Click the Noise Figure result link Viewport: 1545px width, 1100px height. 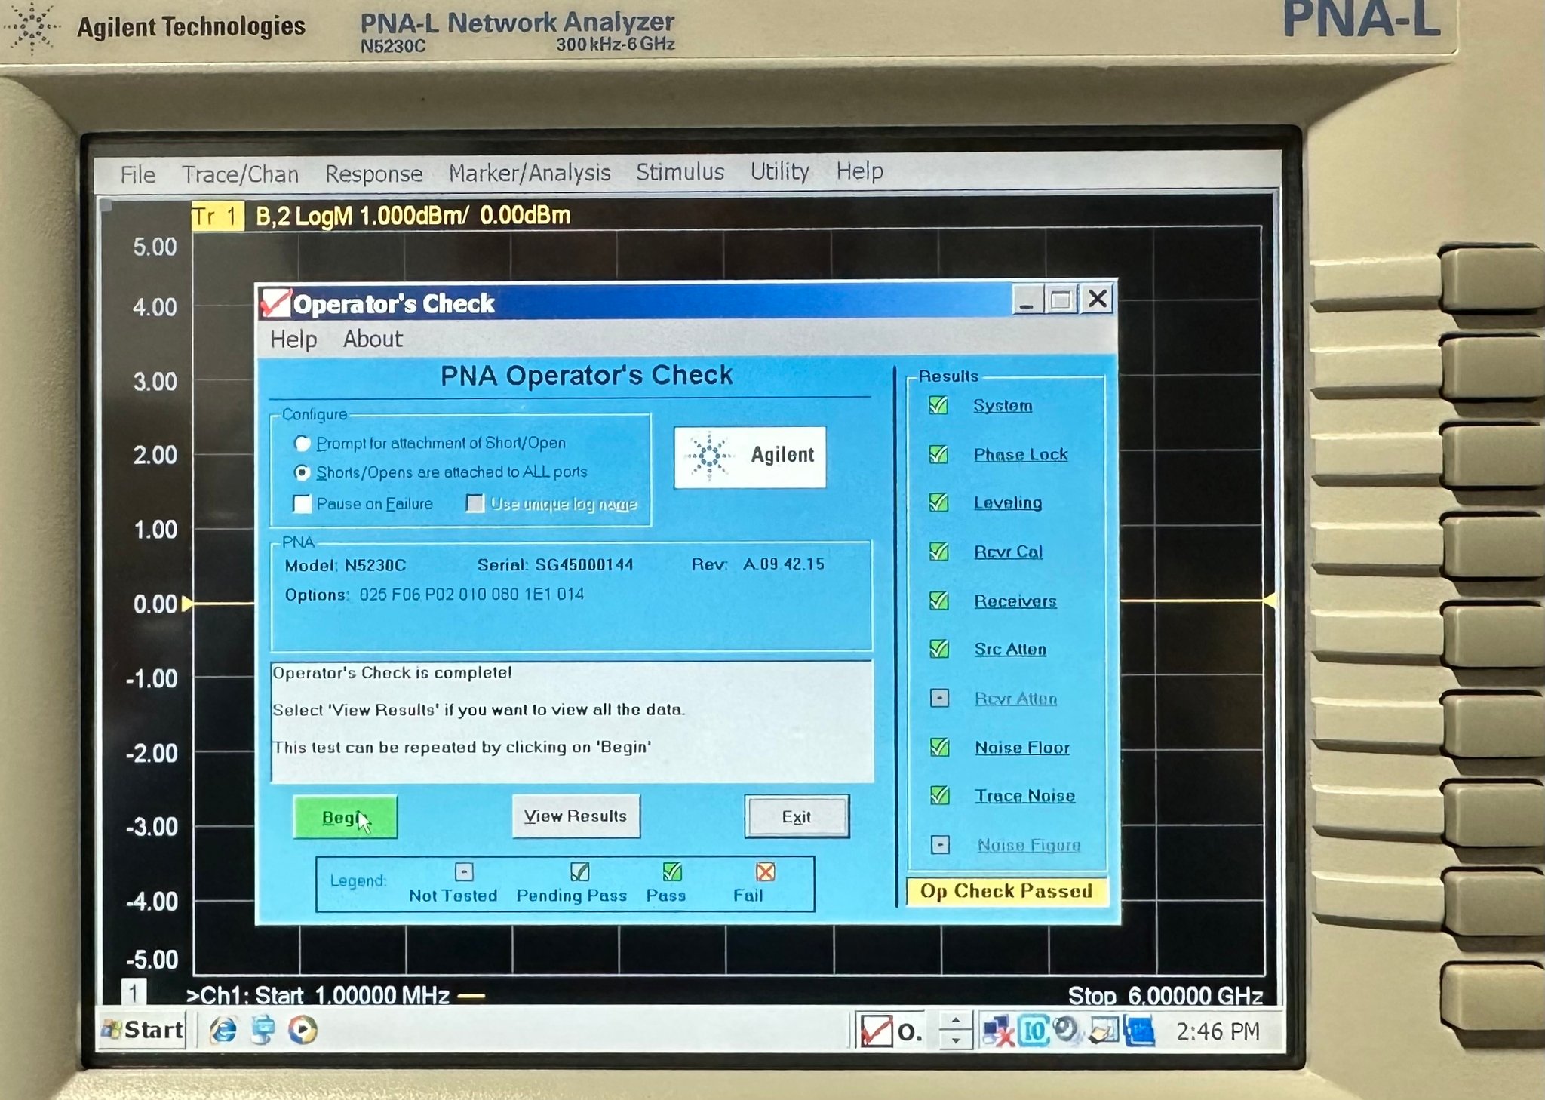click(1029, 845)
